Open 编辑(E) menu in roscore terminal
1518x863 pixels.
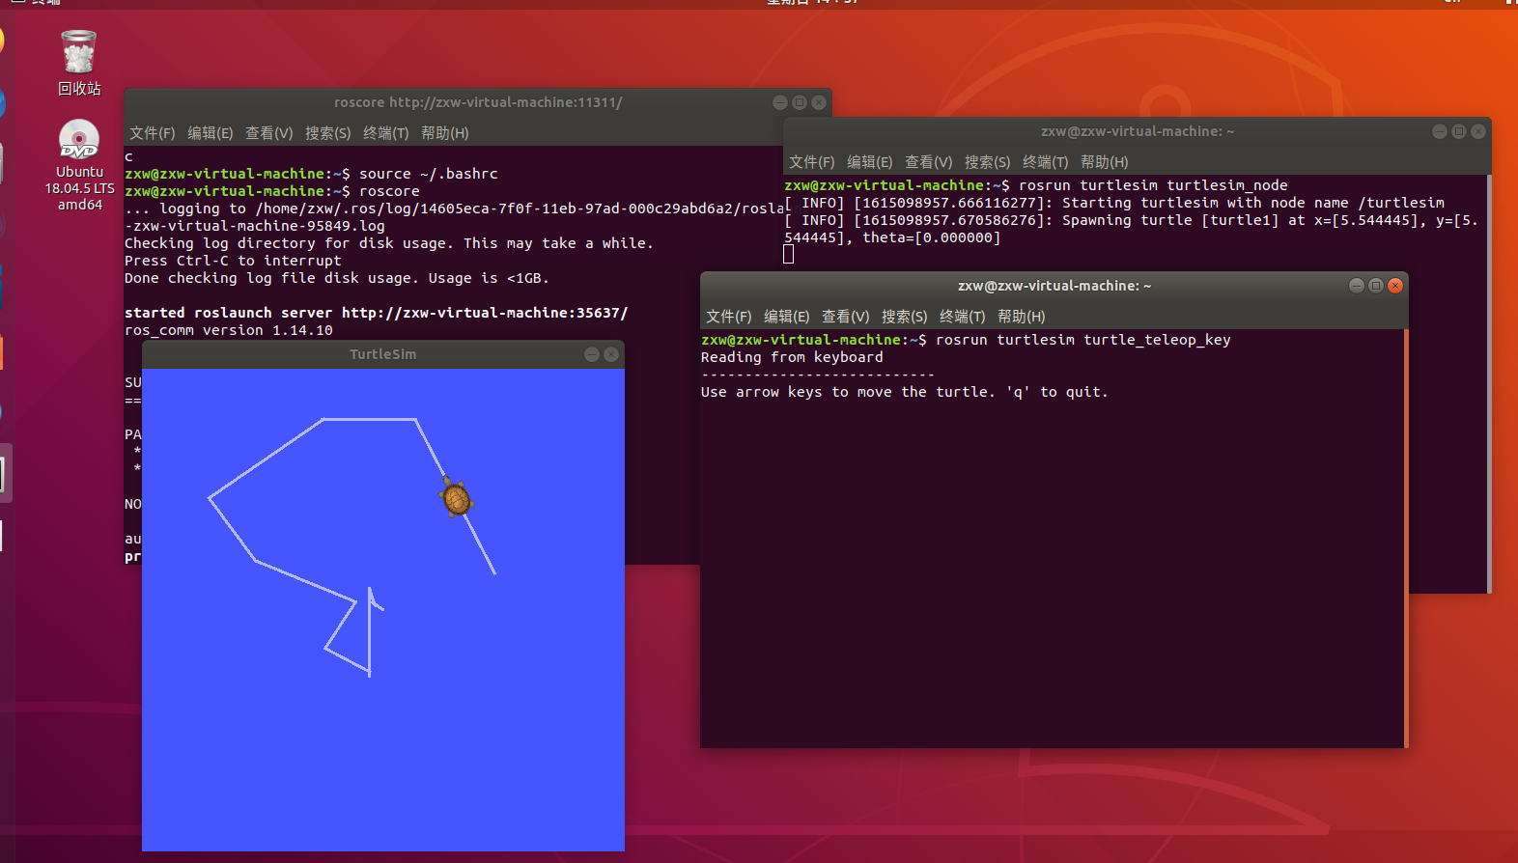click(211, 133)
